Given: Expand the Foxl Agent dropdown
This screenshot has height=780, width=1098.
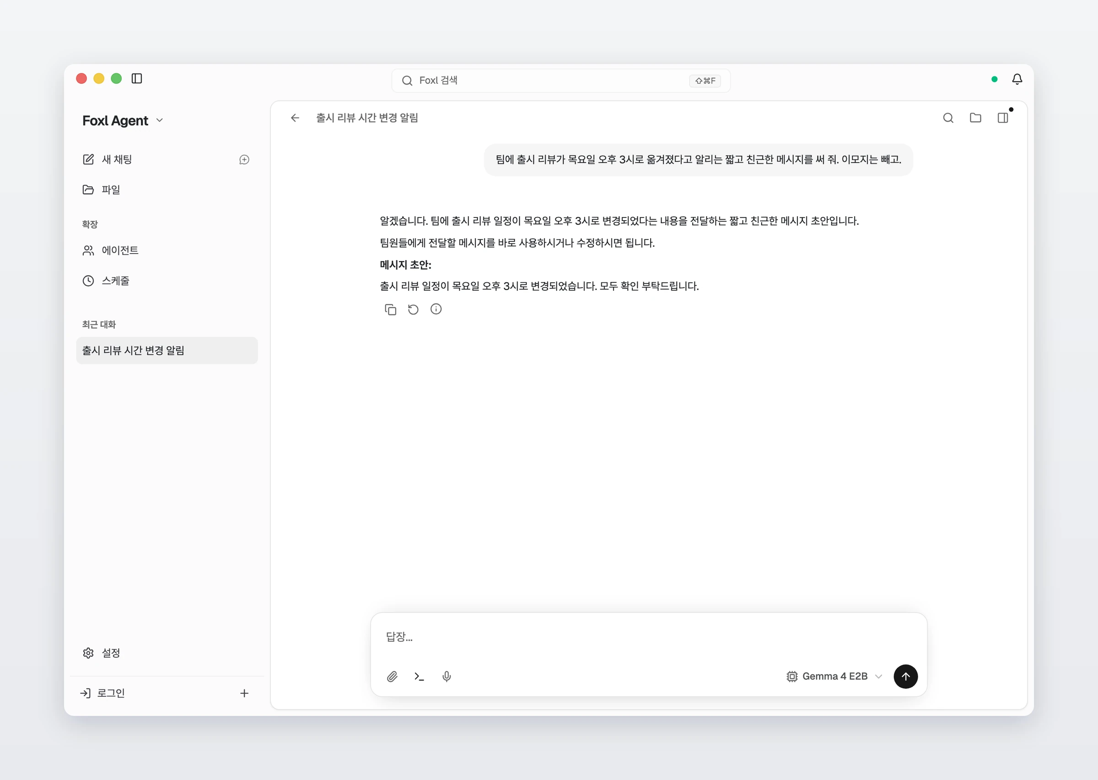Looking at the screenshot, I should [x=123, y=120].
